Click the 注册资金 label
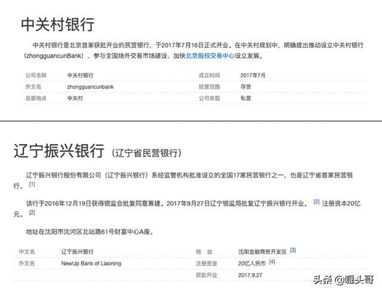This screenshot has width=382, height=293. [x=207, y=264]
